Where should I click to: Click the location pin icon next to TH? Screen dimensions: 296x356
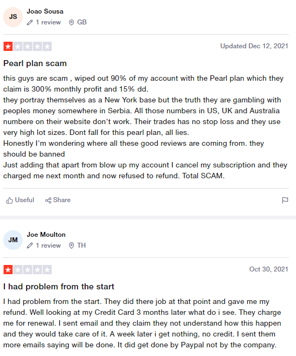coord(72,245)
